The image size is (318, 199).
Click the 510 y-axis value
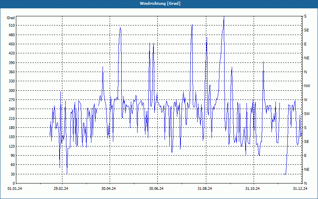[12, 25]
